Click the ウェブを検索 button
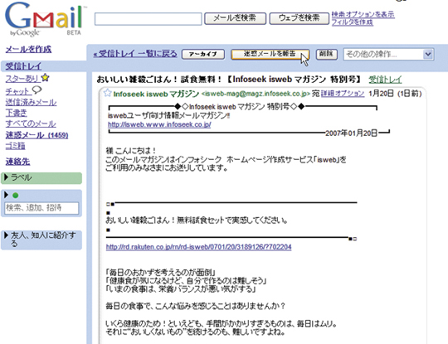The height and width of the screenshot is (344, 448). [x=299, y=18]
